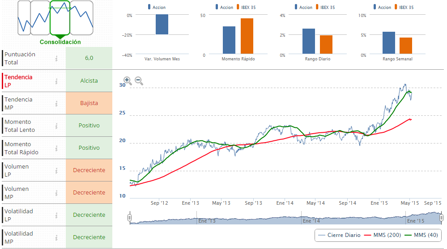Toggle IBEX 35 legend in Momento Rápido chart
447x249 pixels.
point(246,7)
